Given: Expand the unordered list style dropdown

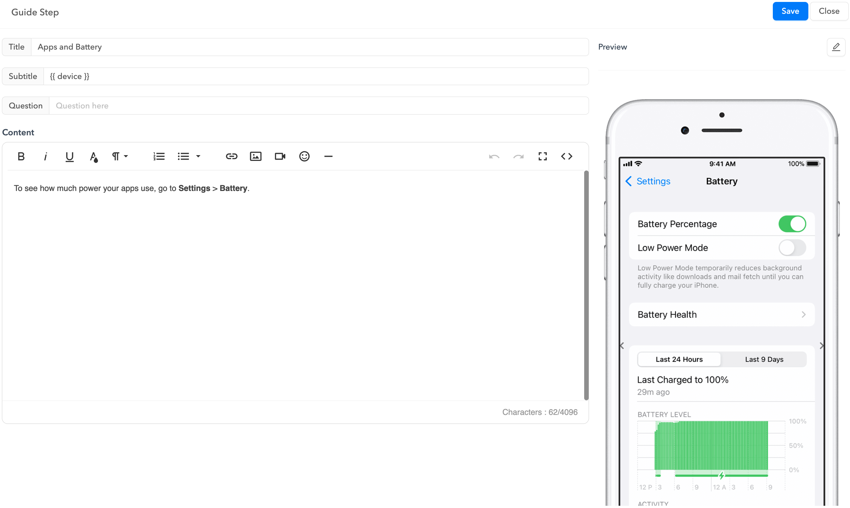Looking at the screenshot, I should [x=198, y=156].
